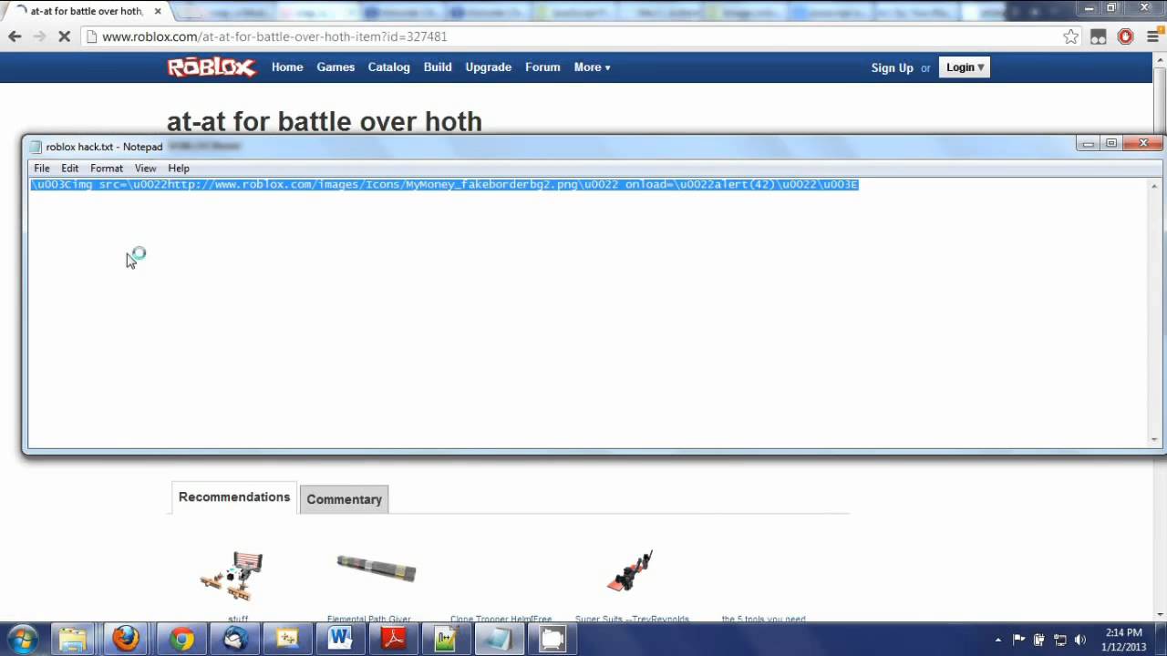Click the Chrome back arrow
This screenshot has width=1167, height=656.
click(15, 36)
